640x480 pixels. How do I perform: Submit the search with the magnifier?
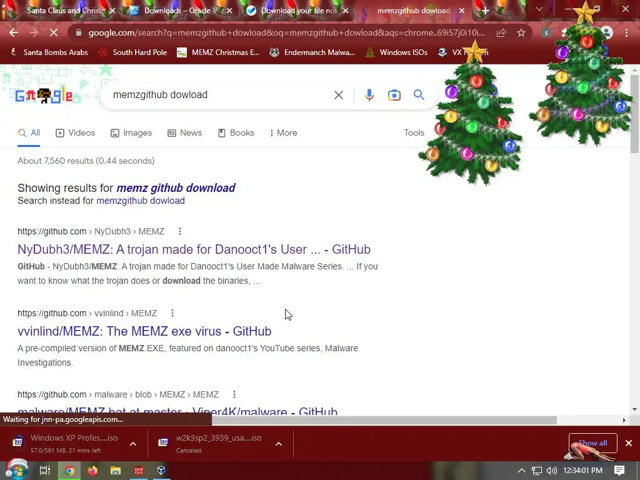419,95
